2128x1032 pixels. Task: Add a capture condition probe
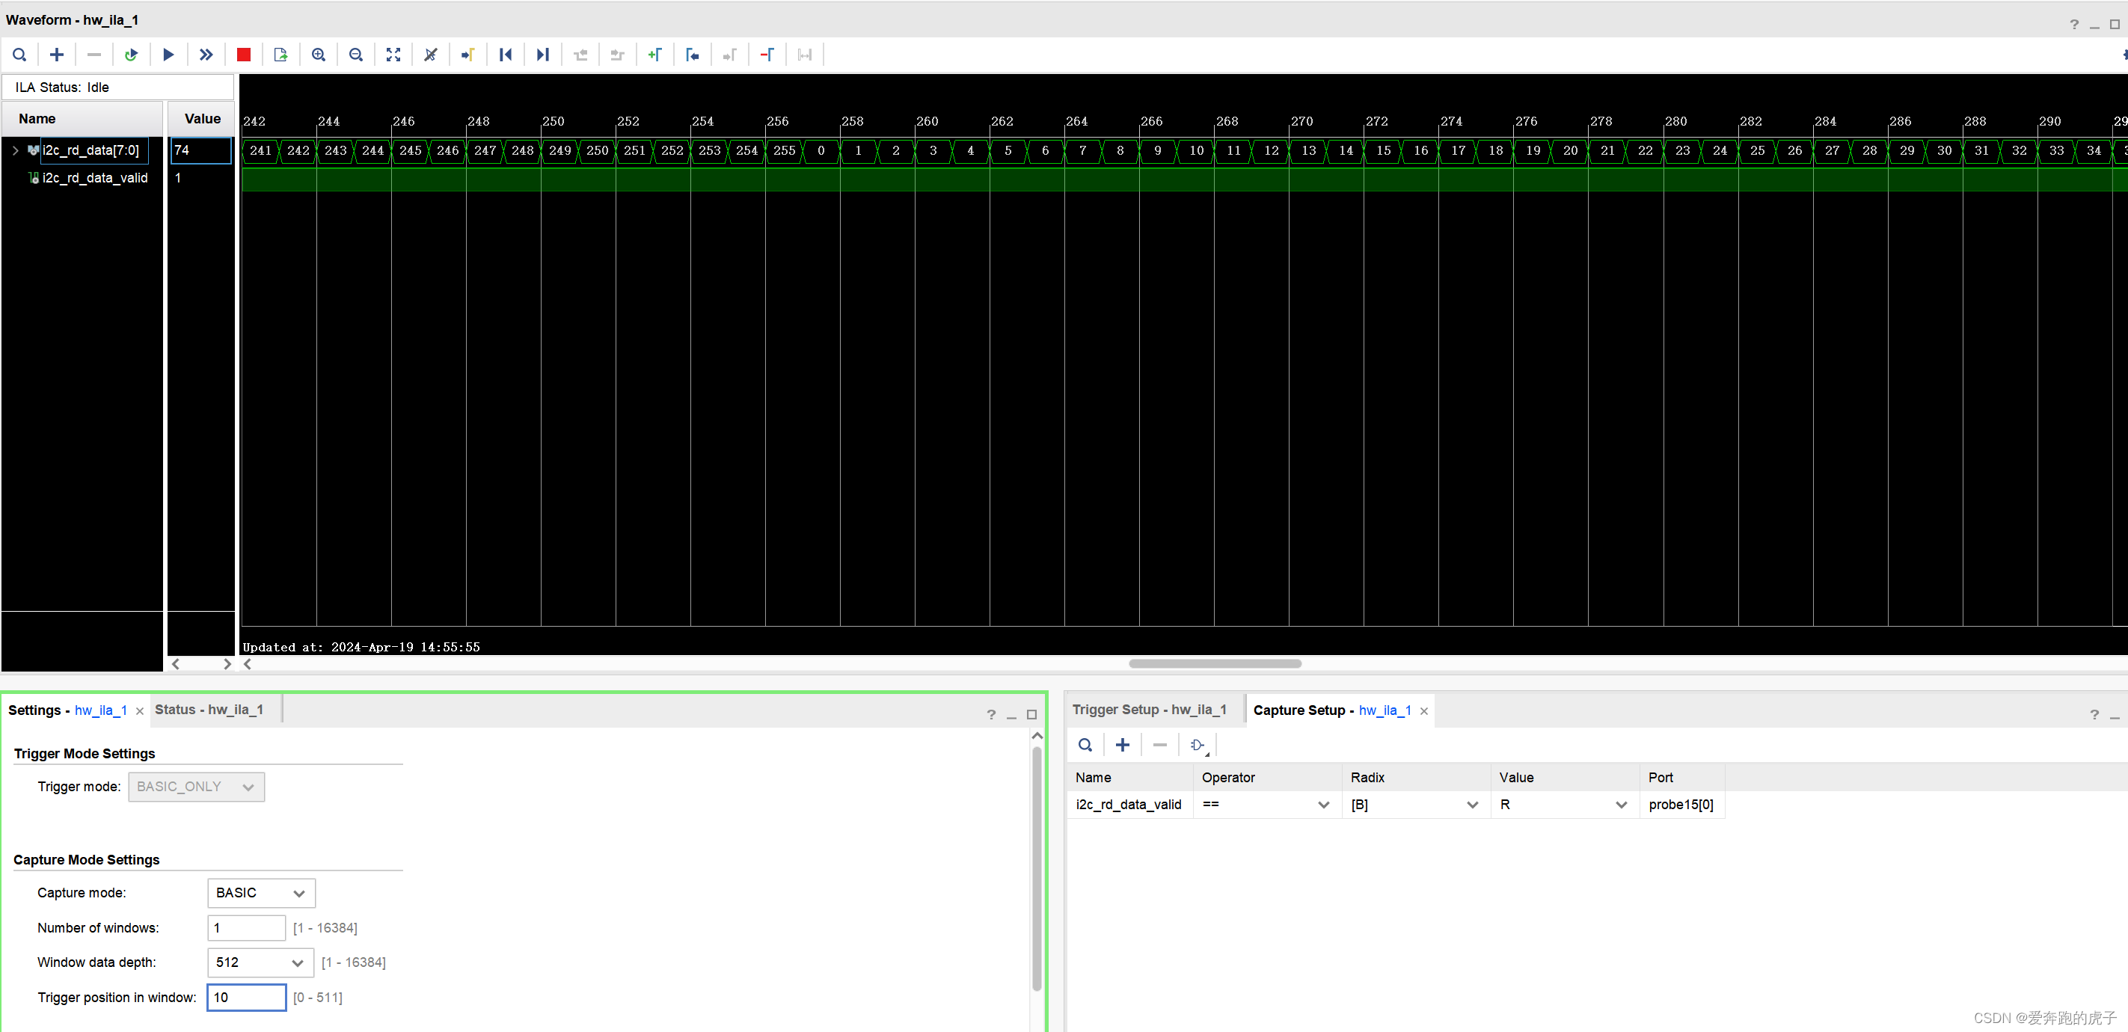(1122, 745)
